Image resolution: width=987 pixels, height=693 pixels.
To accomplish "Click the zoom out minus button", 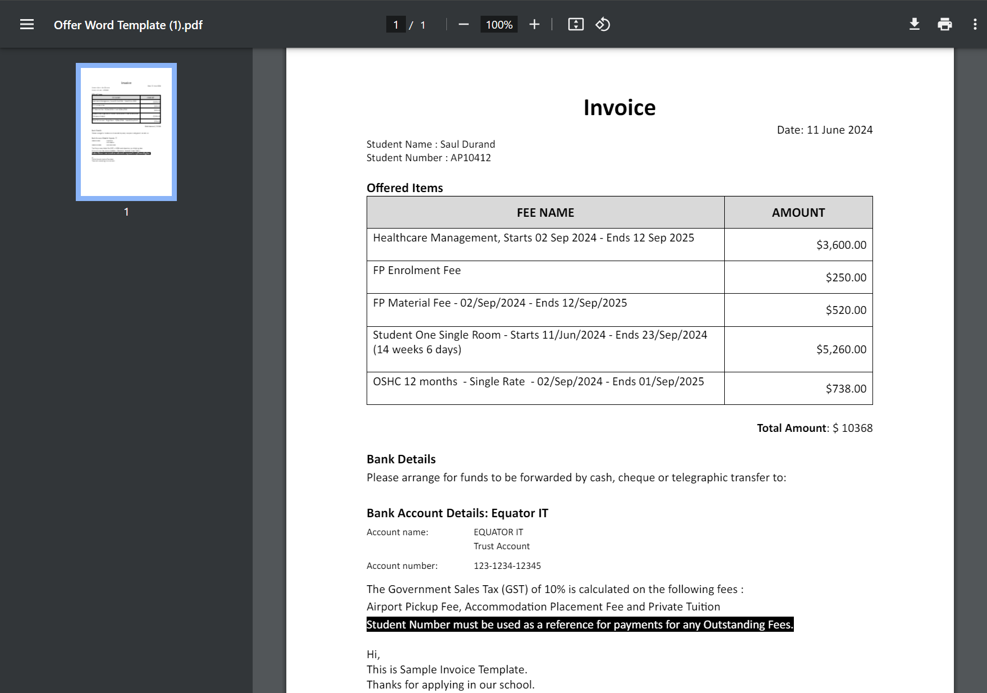I will tap(463, 25).
